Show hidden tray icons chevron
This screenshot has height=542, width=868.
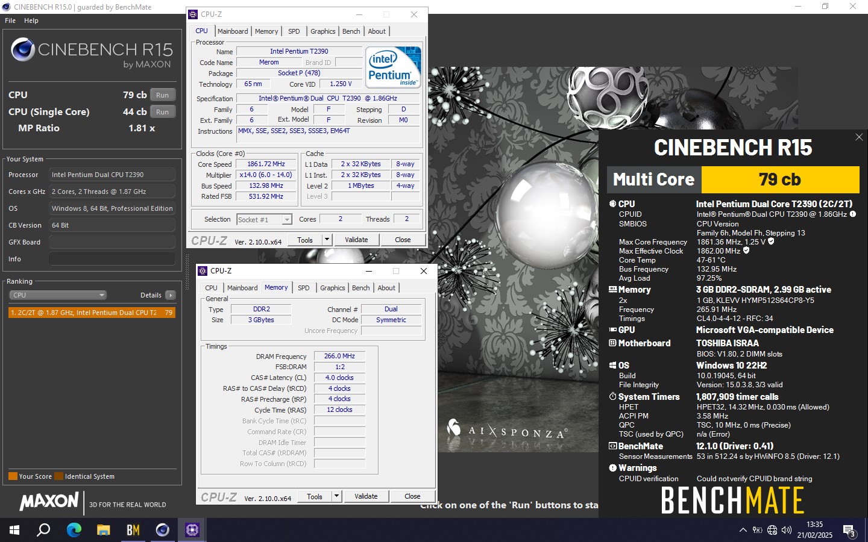(x=743, y=530)
